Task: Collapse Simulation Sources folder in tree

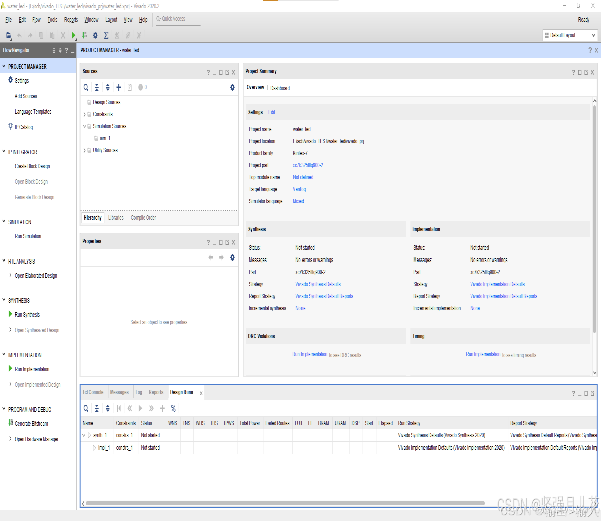Action: (84, 126)
